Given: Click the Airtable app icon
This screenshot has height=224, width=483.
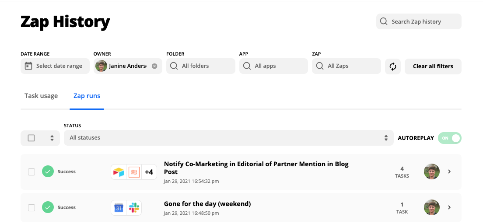Looking at the screenshot, I should pos(119,172).
